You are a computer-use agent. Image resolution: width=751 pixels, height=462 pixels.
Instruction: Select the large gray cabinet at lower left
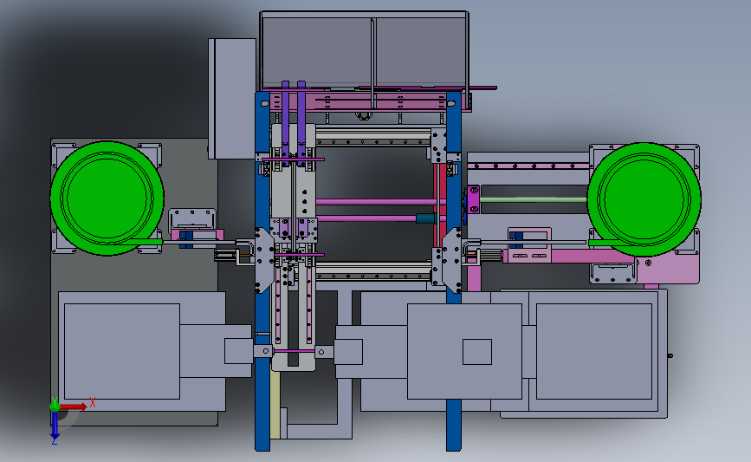[x=142, y=351]
